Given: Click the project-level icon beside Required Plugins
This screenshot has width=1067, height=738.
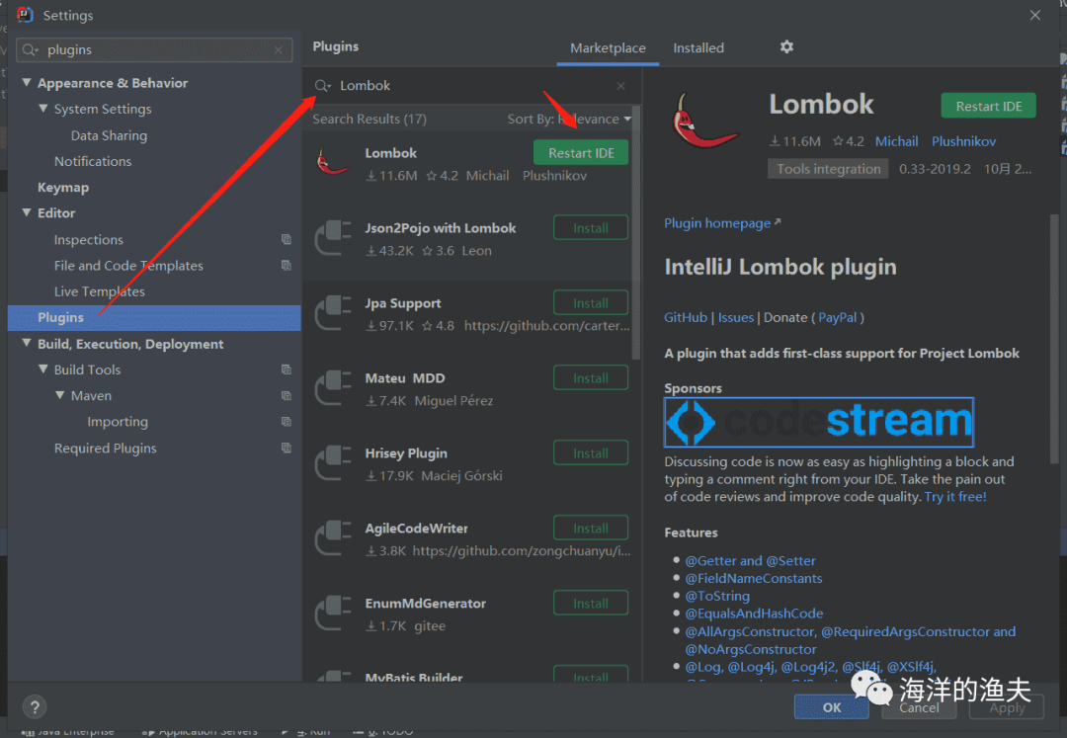Looking at the screenshot, I should [x=287, y=448].
